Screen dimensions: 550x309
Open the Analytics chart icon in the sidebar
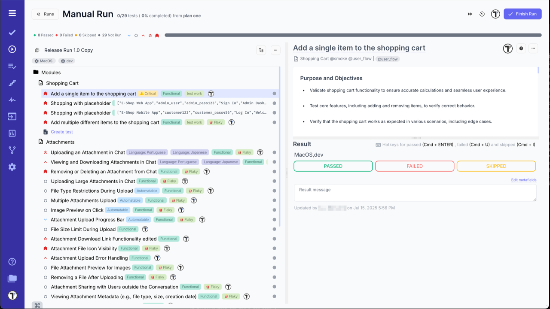[12, 133]
